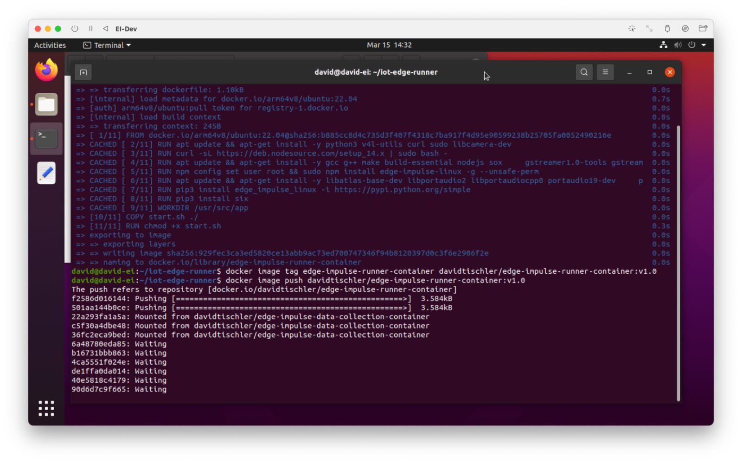This screenshot has height=463, width=742.
Task: Click the 'writing image sha256' line
Action: tap(282, 253)
